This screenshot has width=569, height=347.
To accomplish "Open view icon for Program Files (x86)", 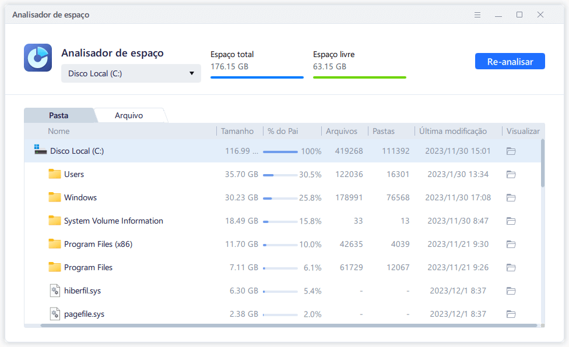I will tap(511, 244).
